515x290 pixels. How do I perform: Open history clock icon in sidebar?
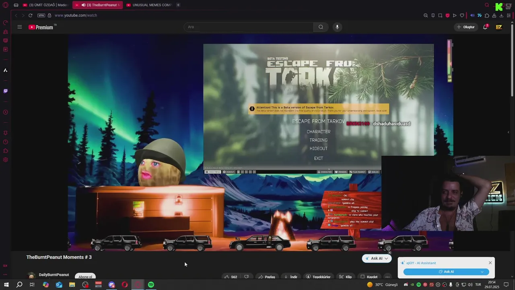click(x=5, y=142)
